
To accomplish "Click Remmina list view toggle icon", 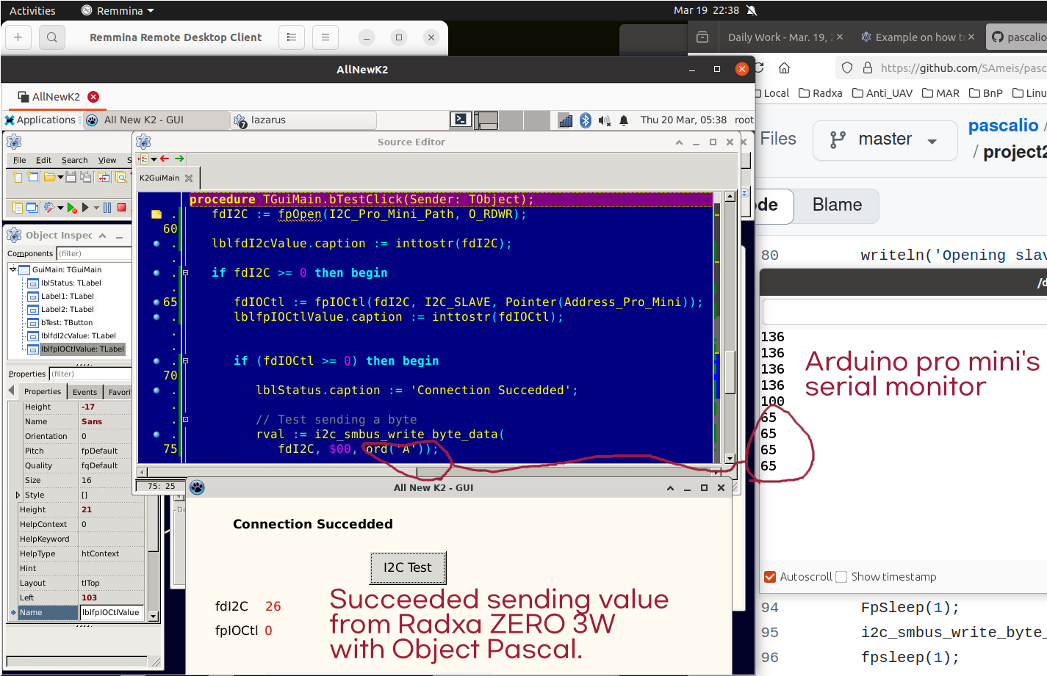I will tap(292, 37).
